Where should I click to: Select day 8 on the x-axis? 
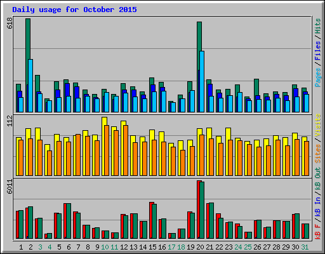click(88, 247)
